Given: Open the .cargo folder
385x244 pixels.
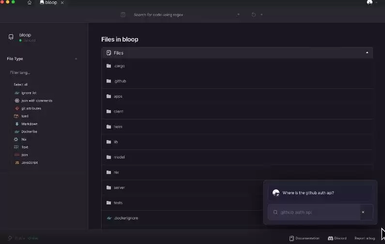Looking at the screenshot, I should tap(119, 66).
